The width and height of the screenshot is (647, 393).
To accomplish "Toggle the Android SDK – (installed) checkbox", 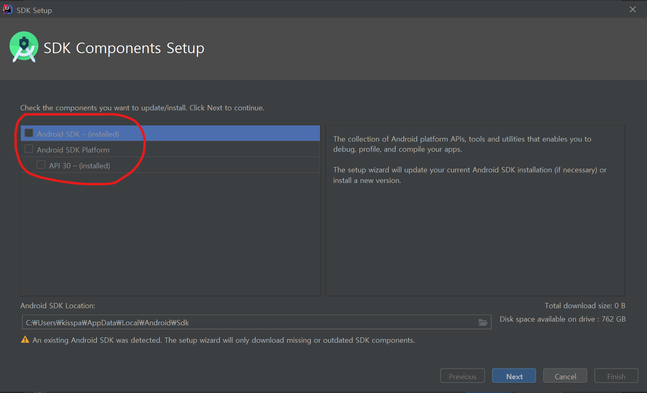I will (29, 133).
